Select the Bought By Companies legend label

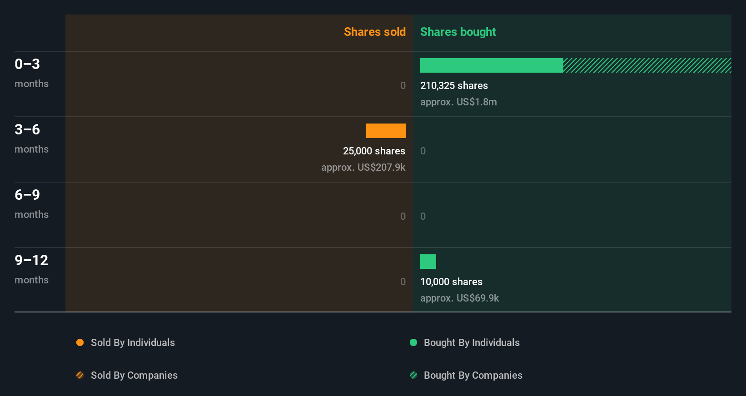coord(473,376)
